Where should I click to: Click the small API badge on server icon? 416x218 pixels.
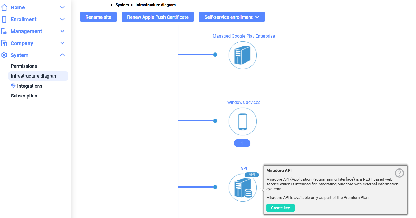coord(252,175)
